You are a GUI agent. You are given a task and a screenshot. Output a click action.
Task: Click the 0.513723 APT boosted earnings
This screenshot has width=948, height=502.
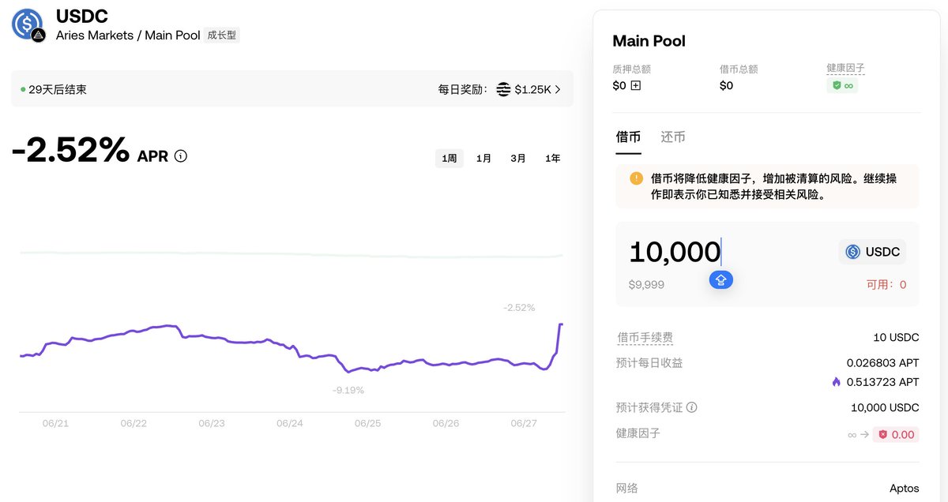(x=882, y=382)
